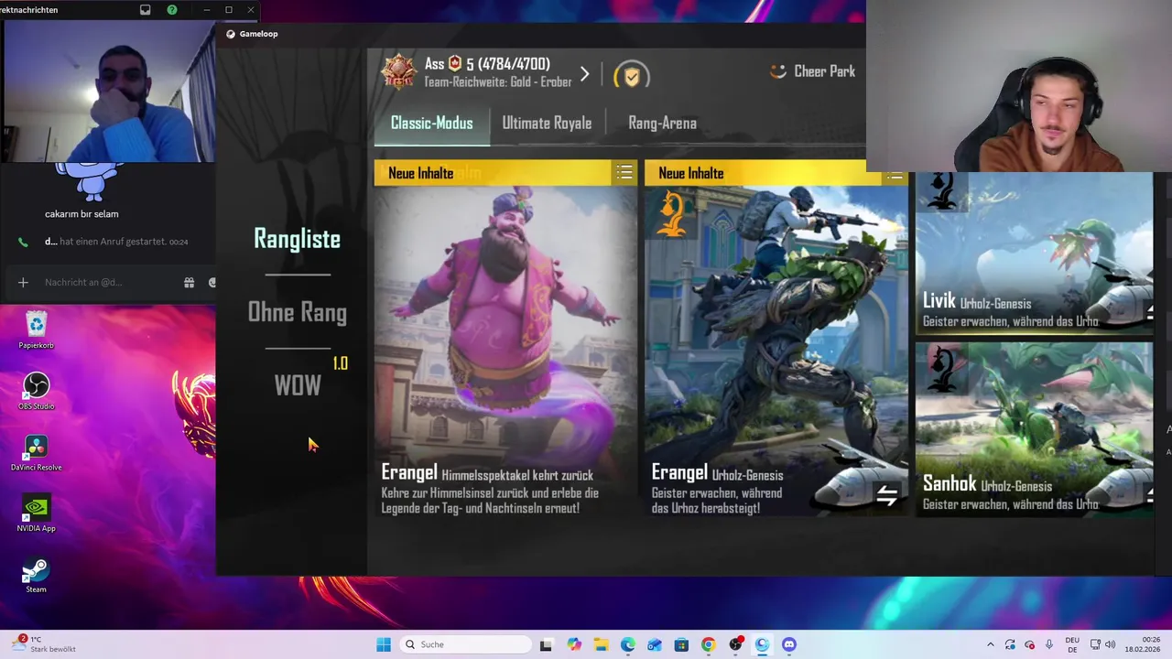This screenshot has width=1172, height=659.
Task: Click 'Team-Reichweite: Gold - Erober' text
Action: 497,82
